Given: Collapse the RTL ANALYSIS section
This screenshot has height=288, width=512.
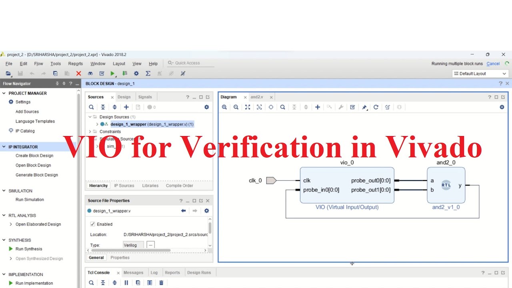Looking at the screenshot, I should [x=4, y=216].
